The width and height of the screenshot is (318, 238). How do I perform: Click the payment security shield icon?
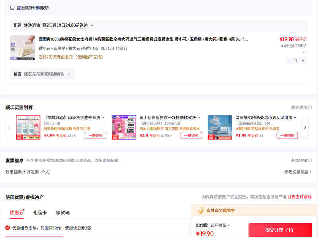(201, 211)
